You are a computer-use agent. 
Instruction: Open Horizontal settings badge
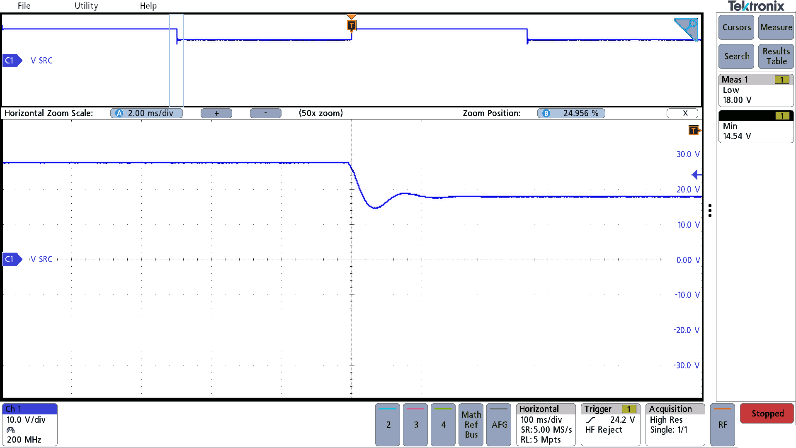546,424
